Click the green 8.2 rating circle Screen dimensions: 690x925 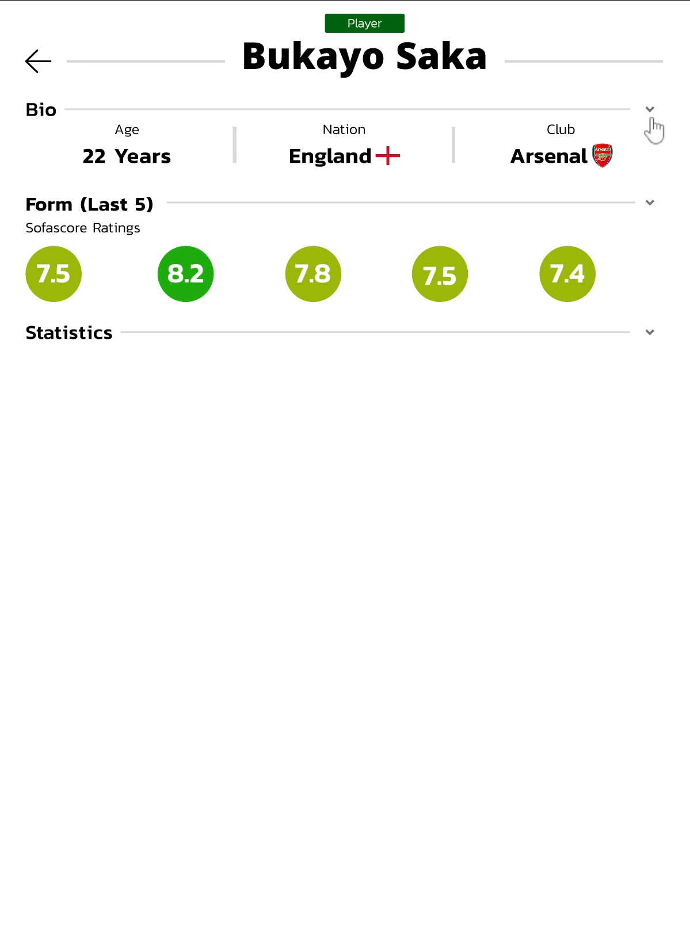point(185,274)
